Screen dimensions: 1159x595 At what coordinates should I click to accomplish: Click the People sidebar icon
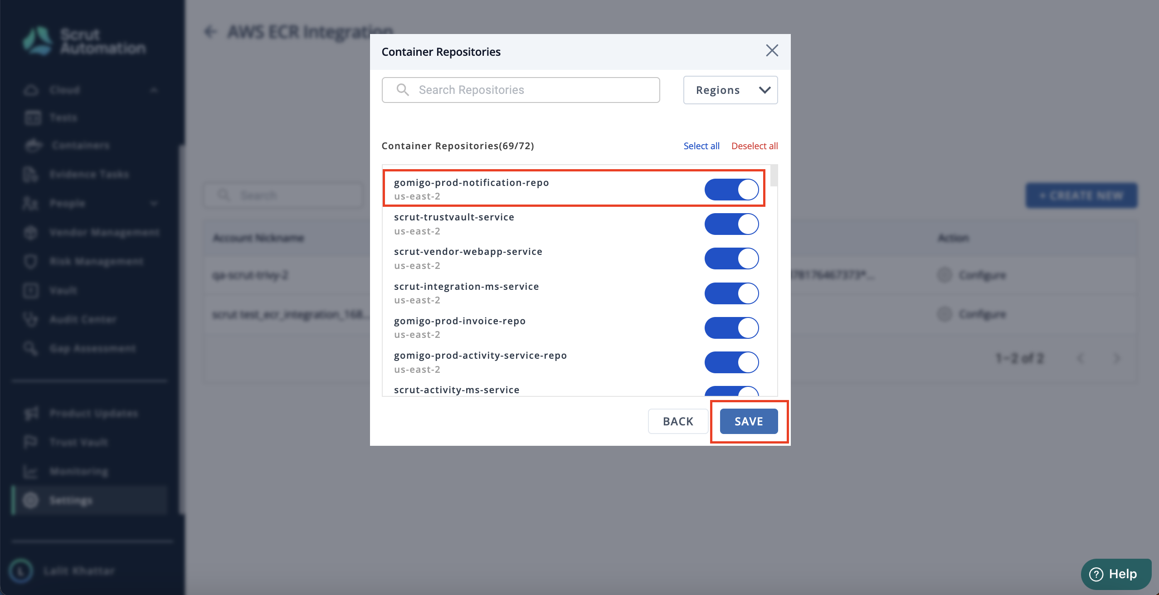(30, 203)
